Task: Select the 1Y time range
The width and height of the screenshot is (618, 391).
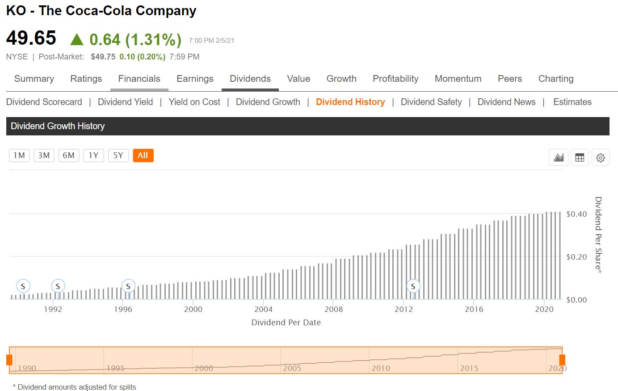Action: coord(93,156)
